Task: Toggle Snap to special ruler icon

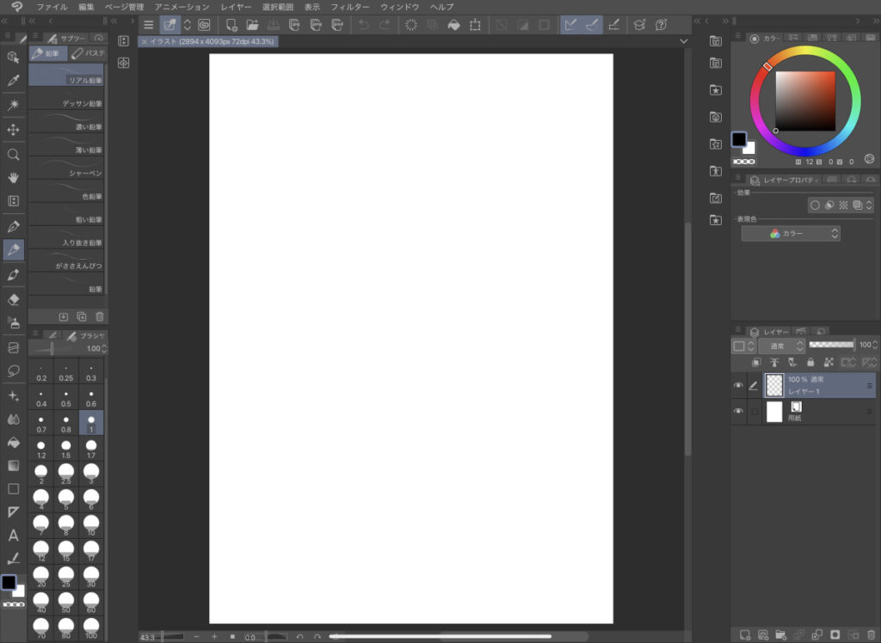Action: coord(592,25)
